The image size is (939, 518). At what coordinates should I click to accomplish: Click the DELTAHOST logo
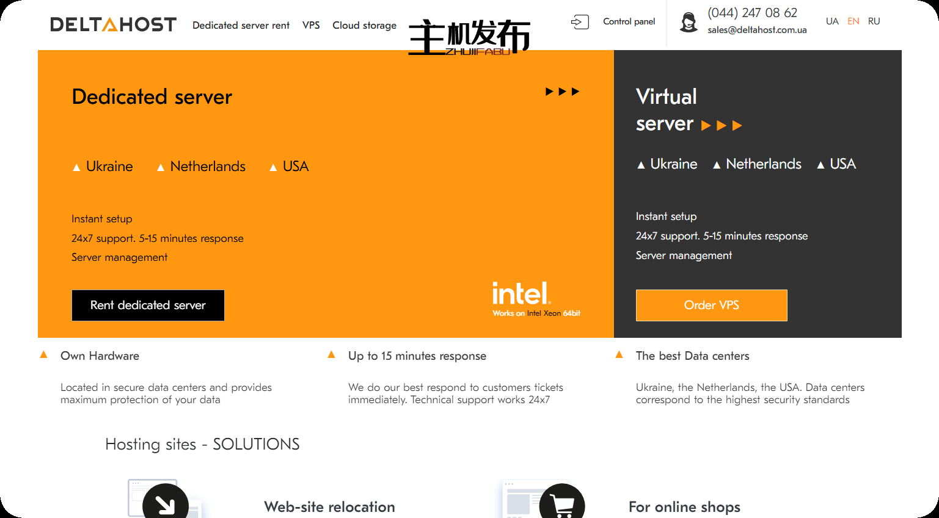(113, 24)
